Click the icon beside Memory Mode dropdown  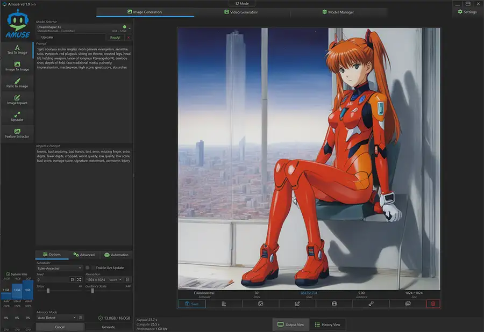coord(81,317)
